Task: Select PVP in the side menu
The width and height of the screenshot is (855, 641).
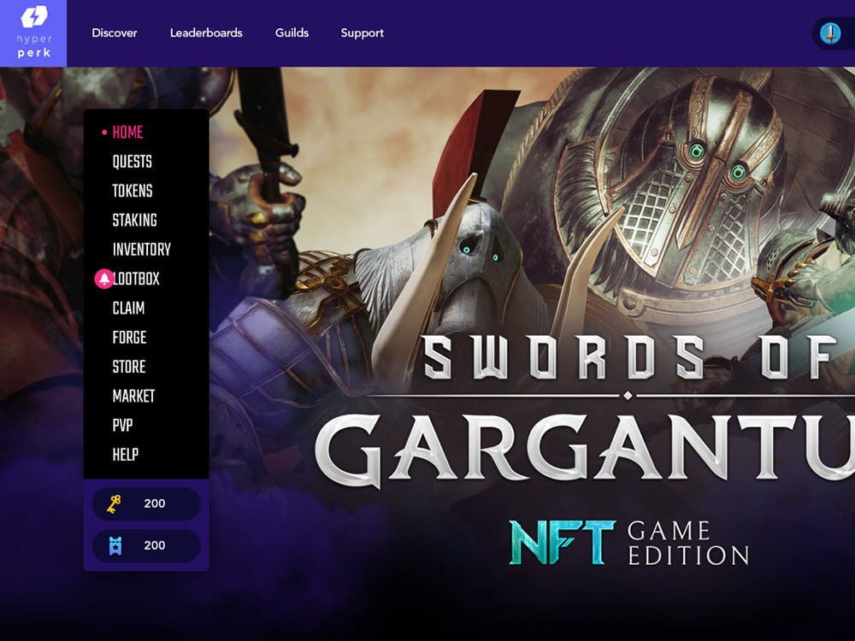Action: pyautogui.click(x=122, y=426)
